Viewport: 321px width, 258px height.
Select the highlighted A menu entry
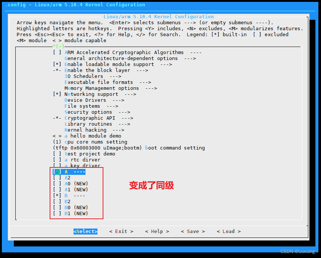pos(69,172)
